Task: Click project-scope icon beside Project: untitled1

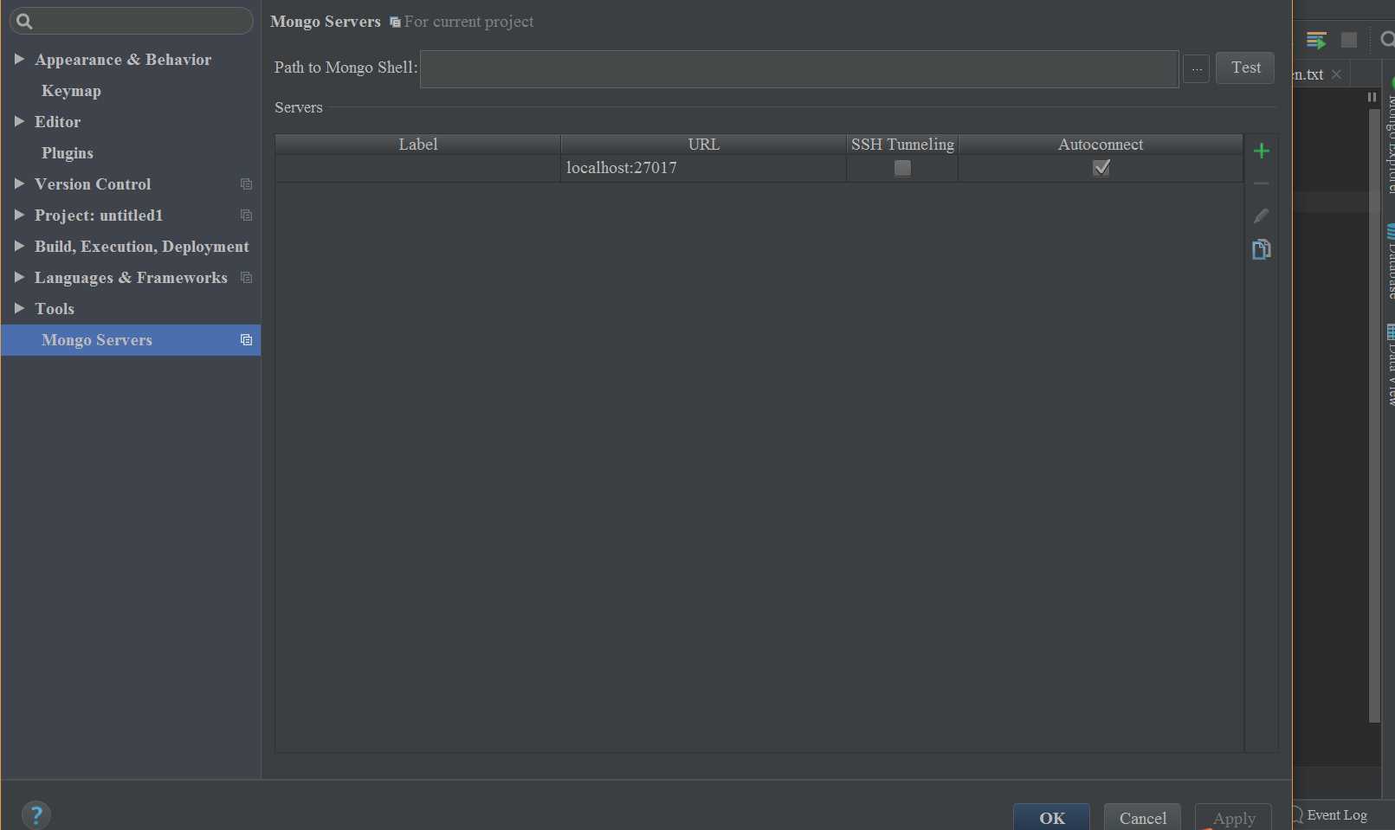Action: click(x=246, y=216)
